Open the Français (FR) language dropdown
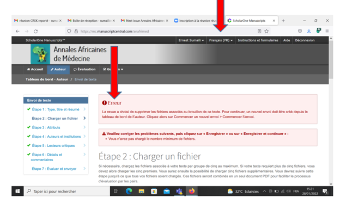The image size is (340, 197). pyautogui.click(x=221, y=40)
